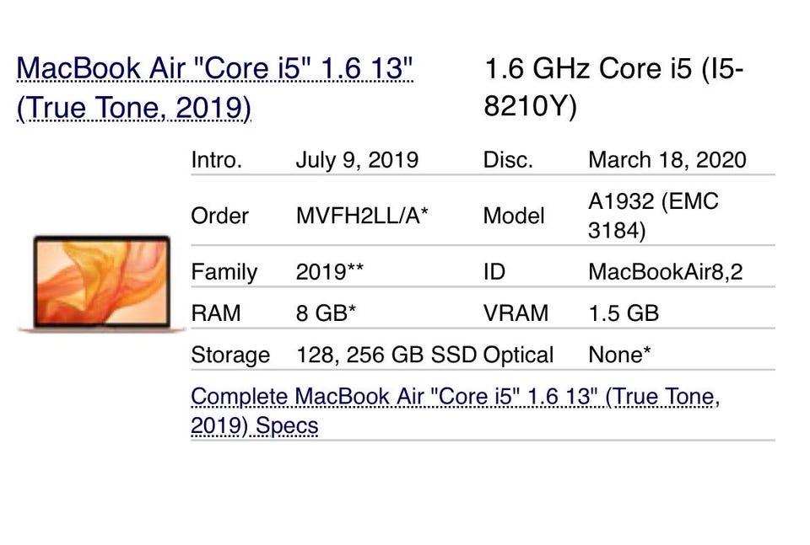Select the VRAM label text
Image resolution: width=810 pixels, height=545 pixels.
(x=515, y=313)
